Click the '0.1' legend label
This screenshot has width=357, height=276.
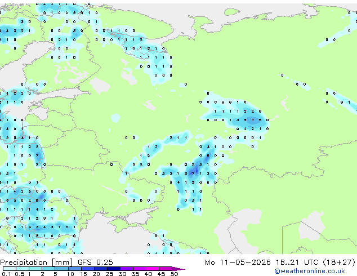[6, 274]
